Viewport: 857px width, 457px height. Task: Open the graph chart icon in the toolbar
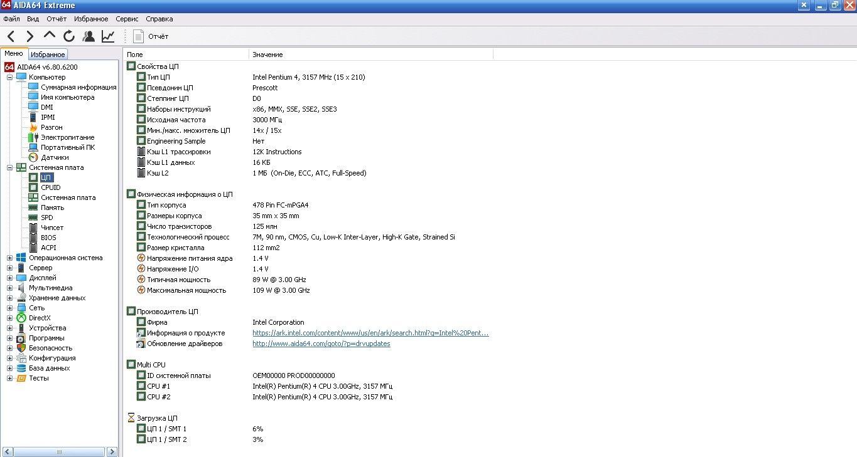pos(108,36)
